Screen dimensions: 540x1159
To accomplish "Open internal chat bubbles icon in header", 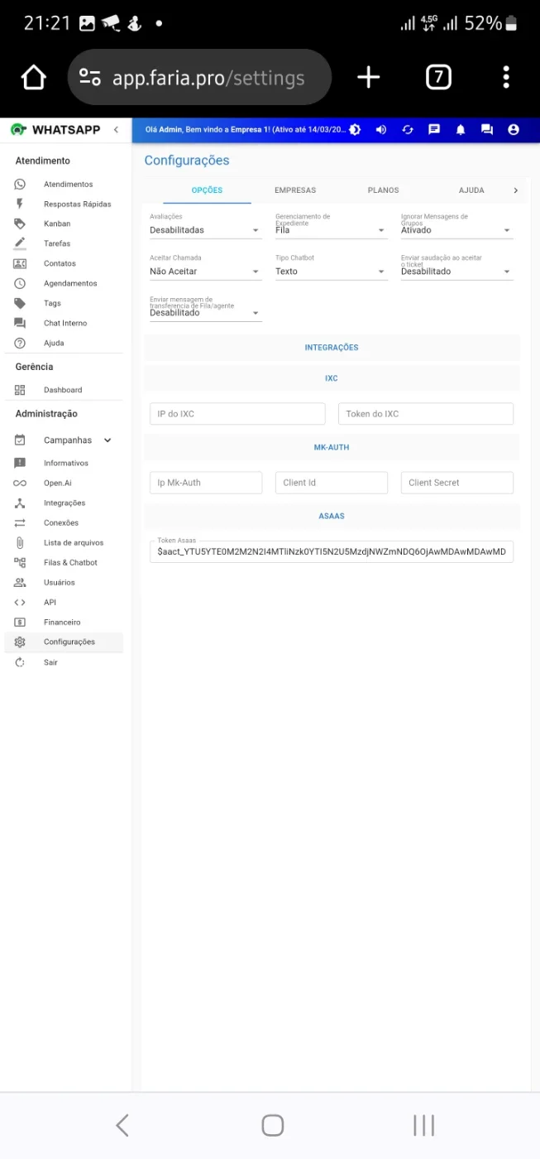I will click(x=487, y=130).
